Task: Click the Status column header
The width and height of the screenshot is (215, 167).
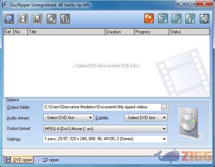Action: click(x=189, y=32)
